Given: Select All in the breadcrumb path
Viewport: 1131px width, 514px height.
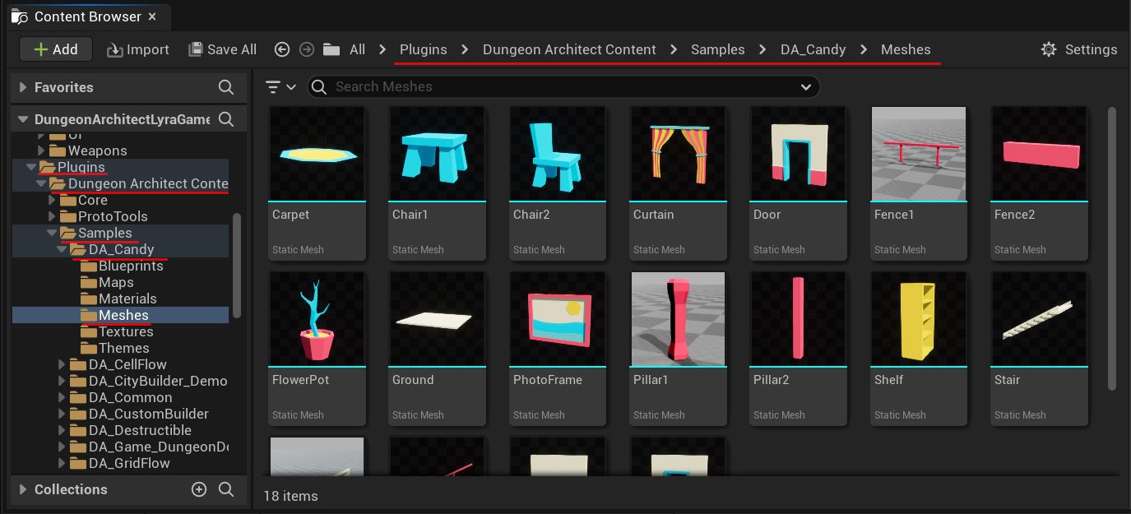Looking at the screenshot, I should pyautogui.click(x=357, y=49).
